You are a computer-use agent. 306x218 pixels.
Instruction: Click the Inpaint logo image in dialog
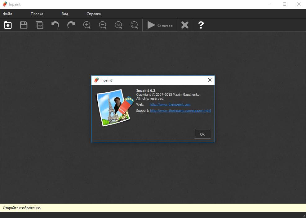pyautogui.click(x=115, y=108)
